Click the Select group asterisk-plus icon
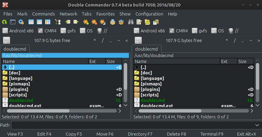Screen dimensions: 262x137 [86, 22]
